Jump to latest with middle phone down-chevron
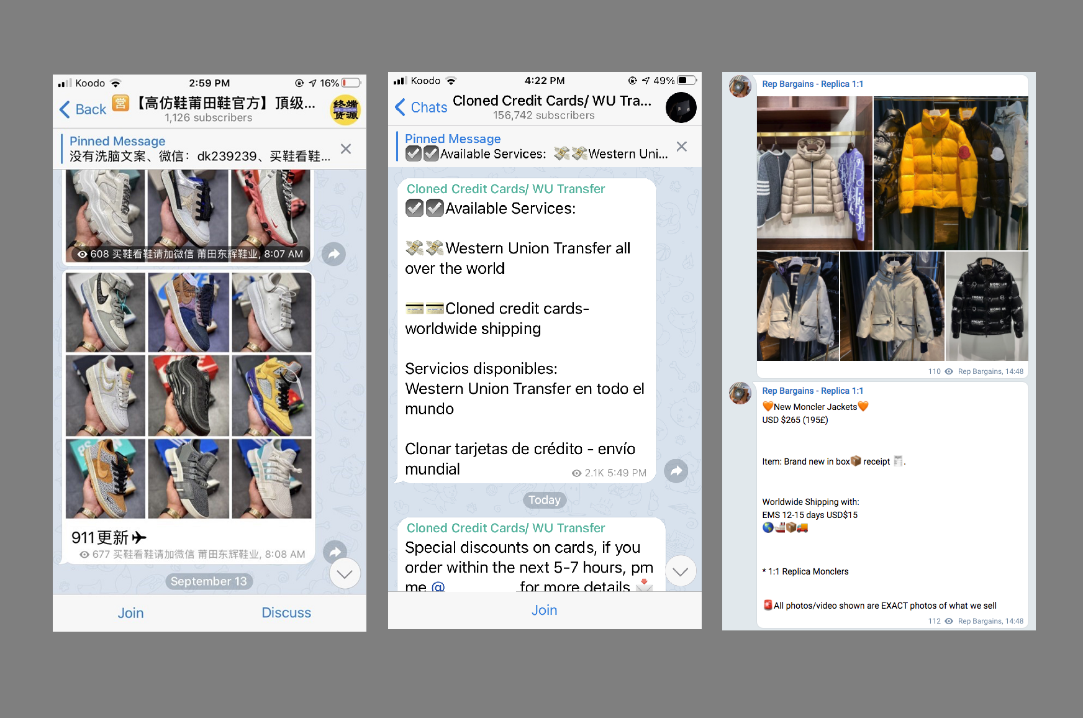 [x=681, y=571]
